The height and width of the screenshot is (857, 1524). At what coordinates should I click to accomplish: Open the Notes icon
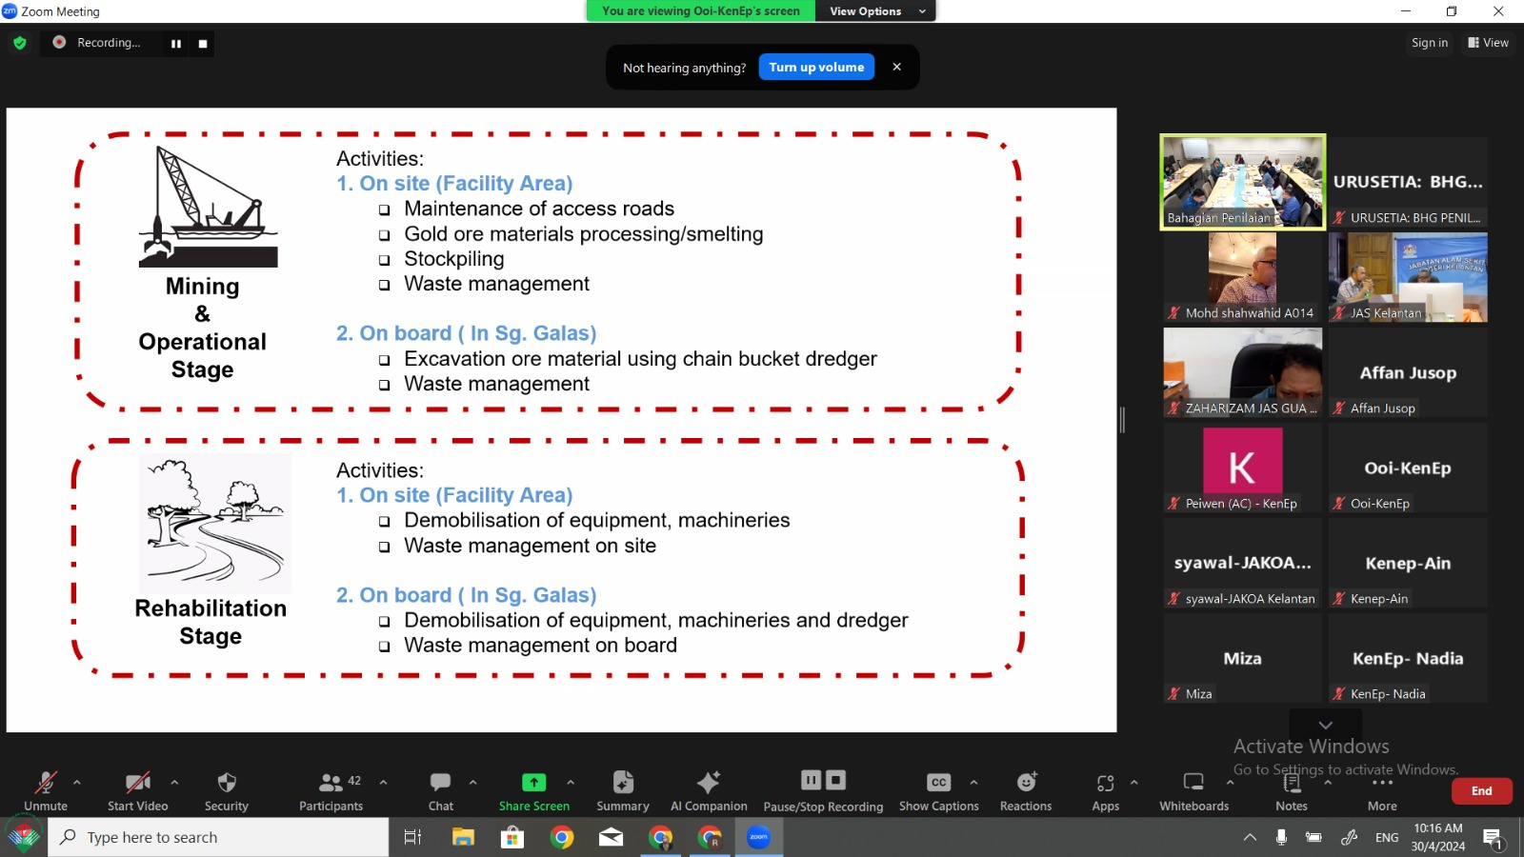click(x=1292, y=783)
